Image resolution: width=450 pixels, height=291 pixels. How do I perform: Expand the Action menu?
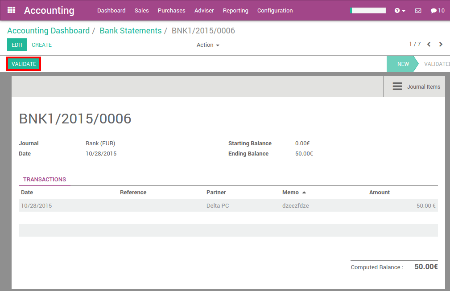click(x=208, y=45)
